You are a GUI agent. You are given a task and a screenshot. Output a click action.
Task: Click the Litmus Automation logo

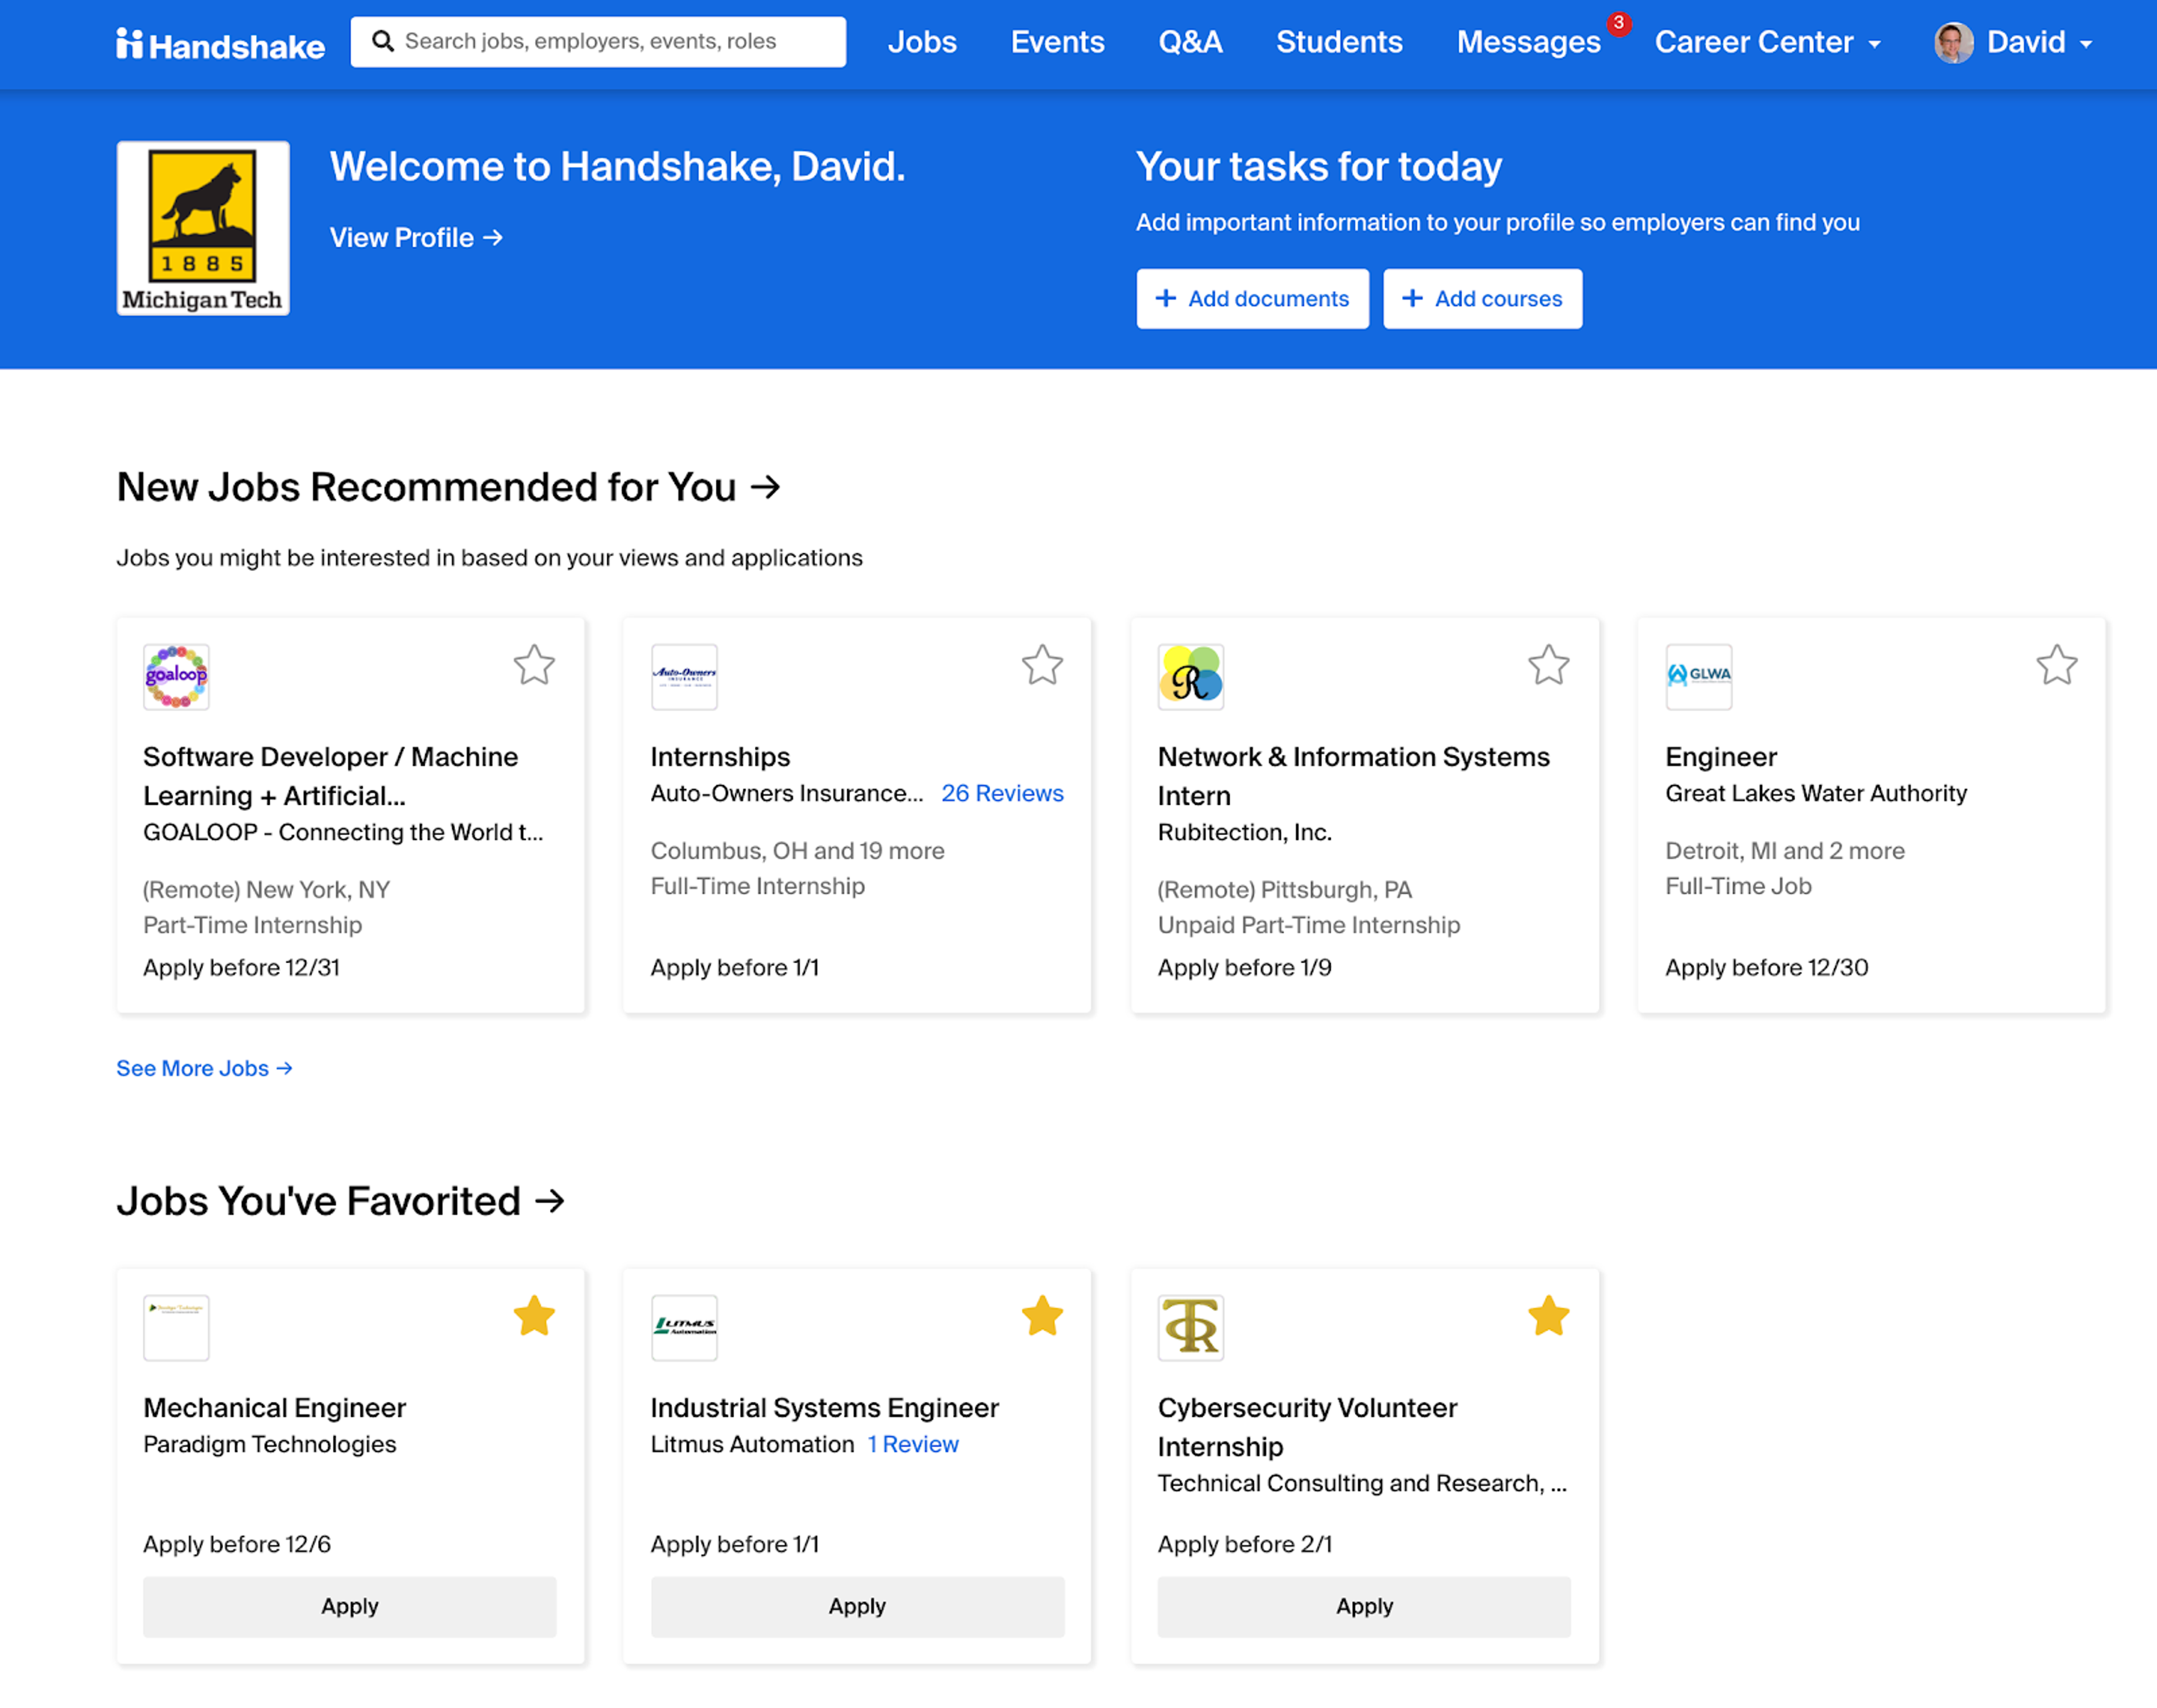pos(684,1327)
